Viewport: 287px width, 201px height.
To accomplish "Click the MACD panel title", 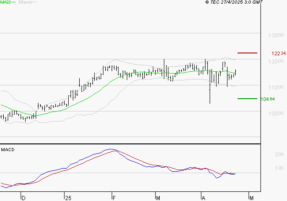I will point(8,149).
